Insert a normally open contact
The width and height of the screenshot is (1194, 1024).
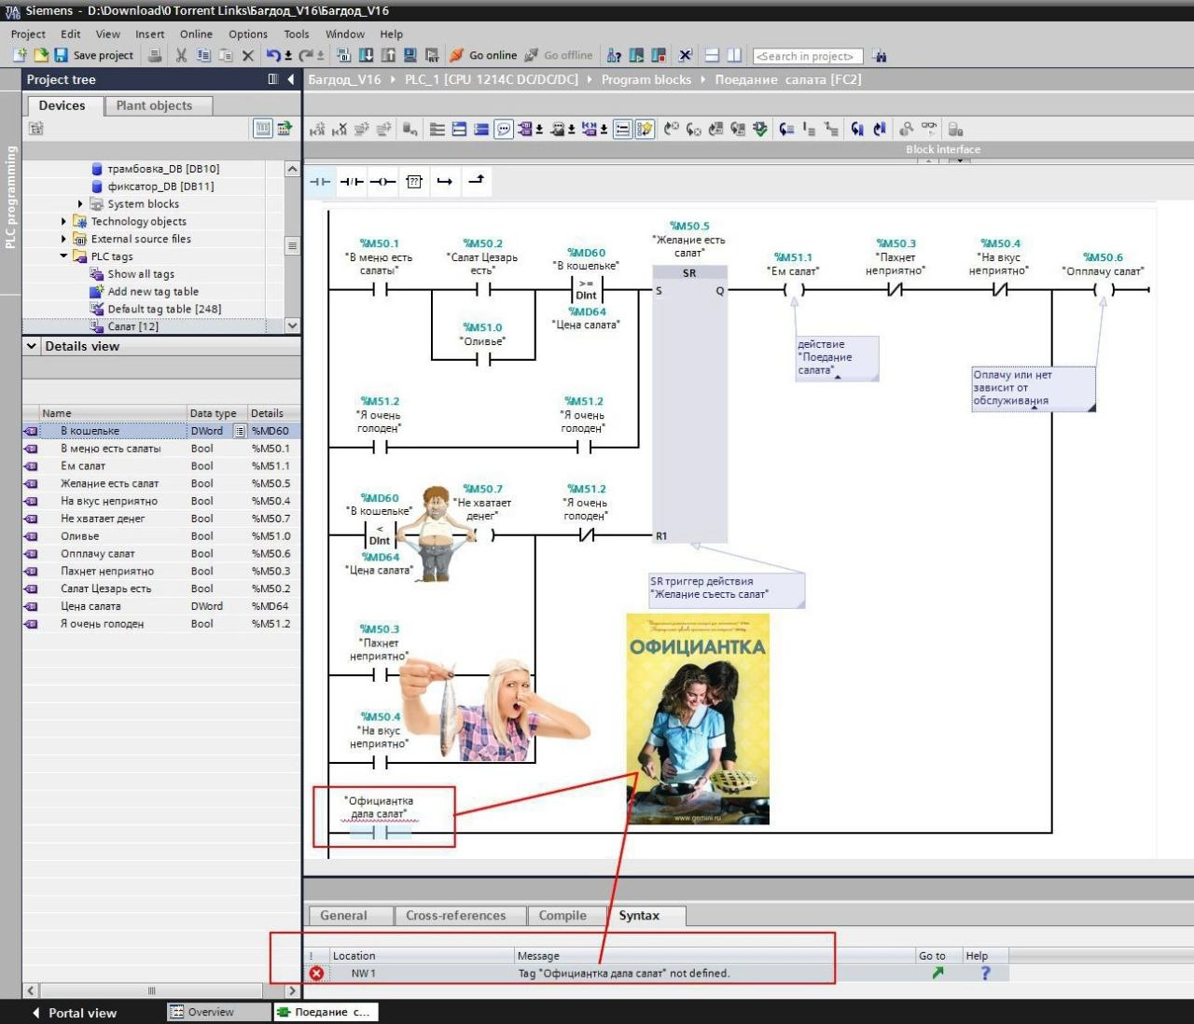(320, 182)
